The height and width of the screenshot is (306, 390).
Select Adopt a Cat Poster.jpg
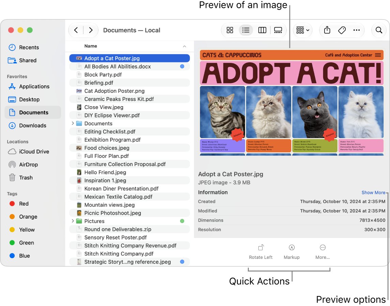pos(129,58)
